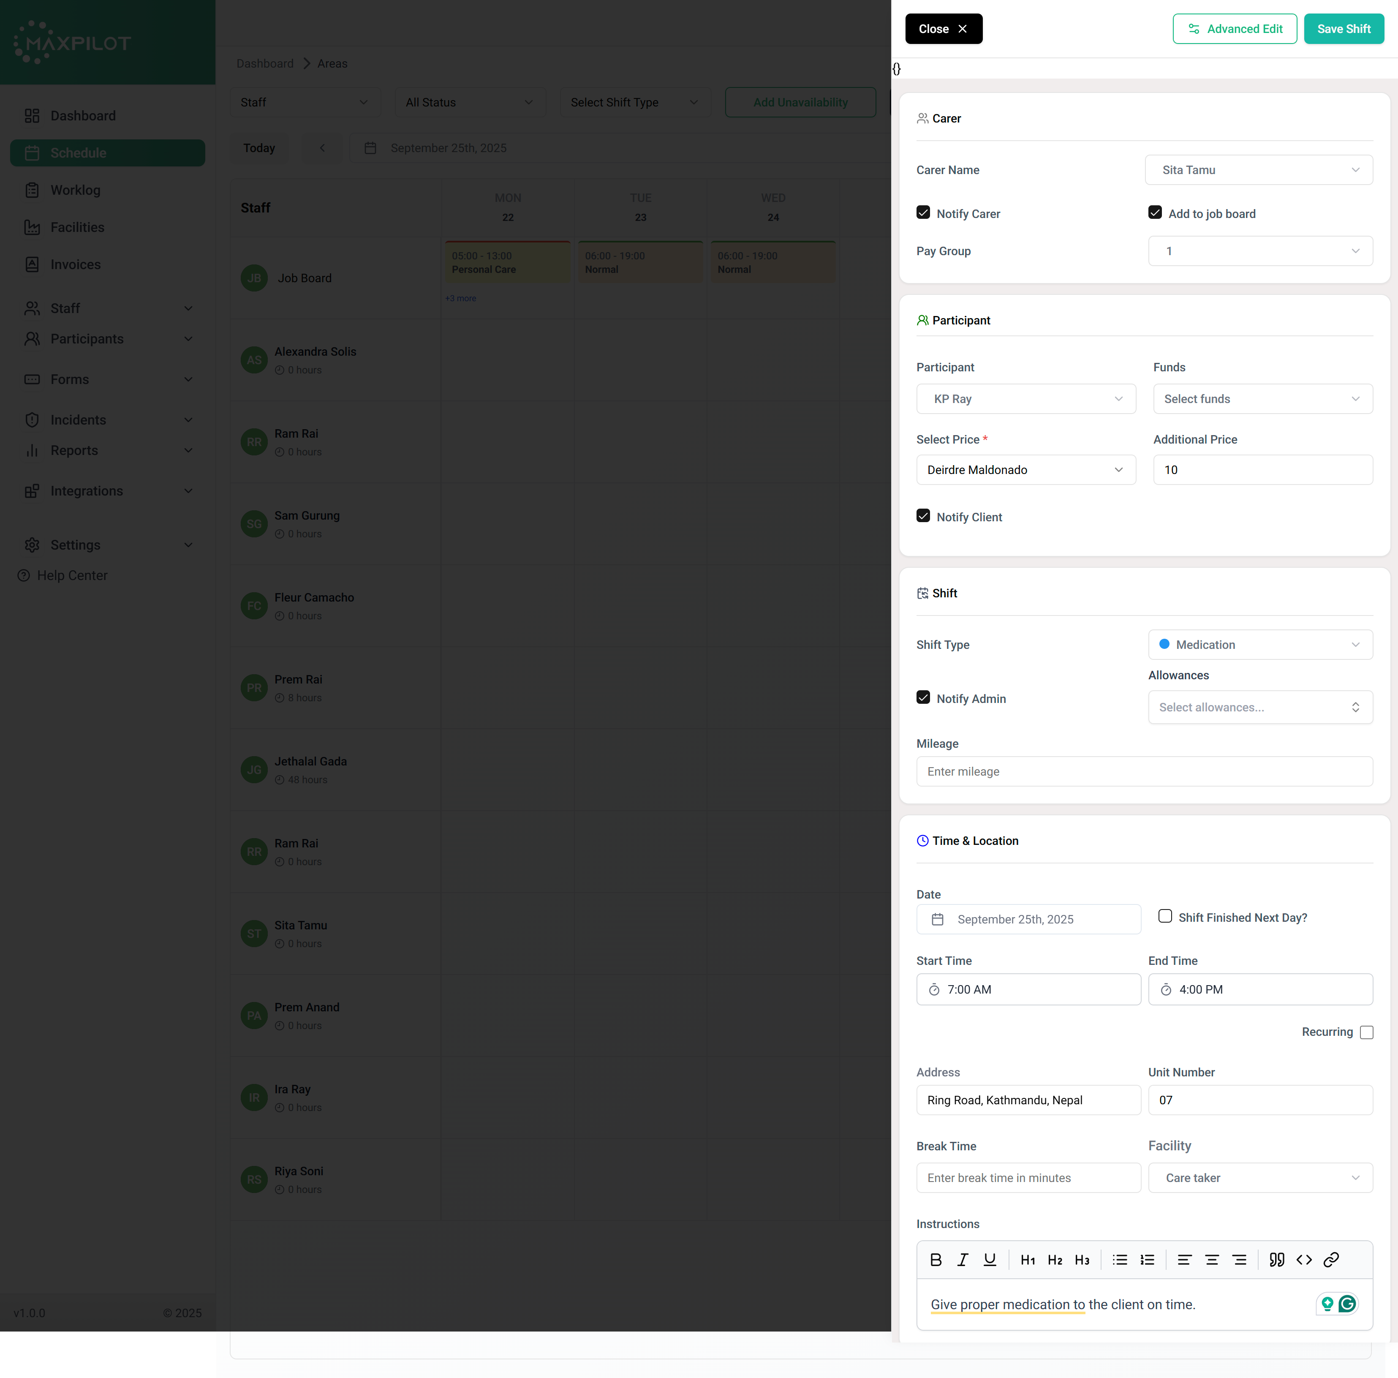Click the Save Shift button

click(1343, 29)
